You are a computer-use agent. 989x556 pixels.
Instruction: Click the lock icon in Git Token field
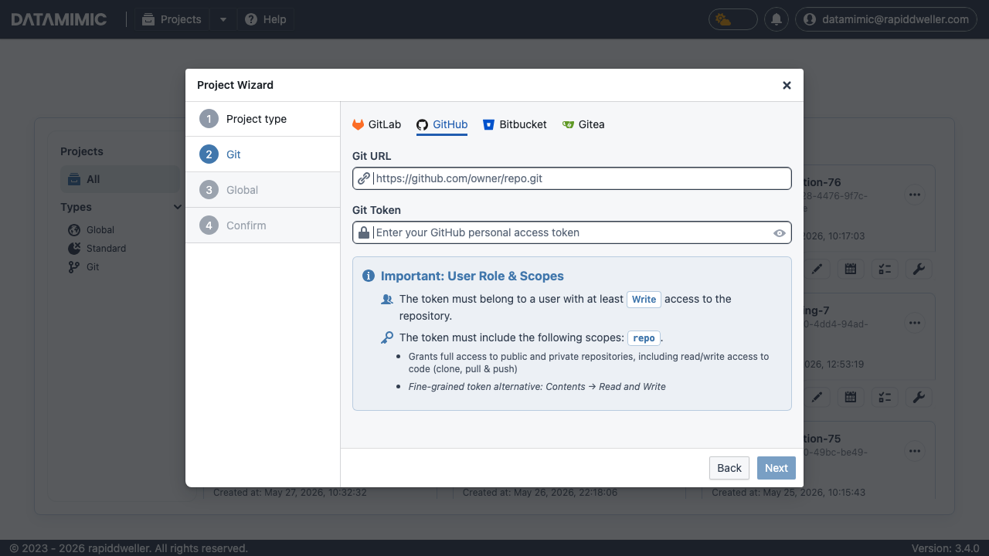tap(363, 232)
